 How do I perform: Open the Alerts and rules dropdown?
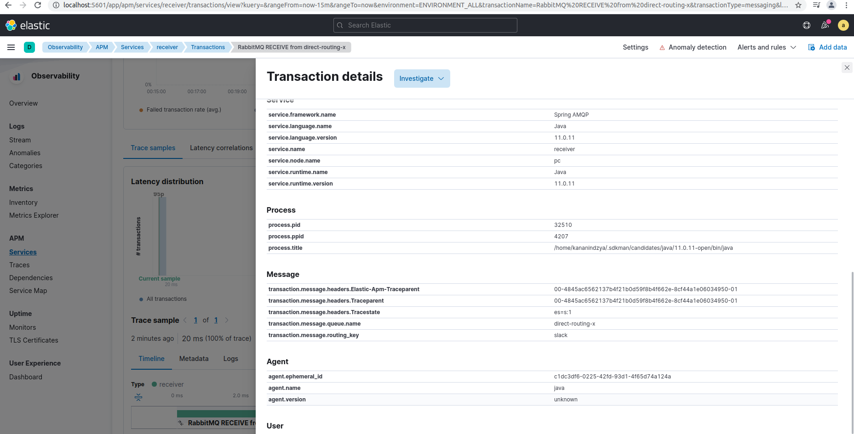click(767, 47)
